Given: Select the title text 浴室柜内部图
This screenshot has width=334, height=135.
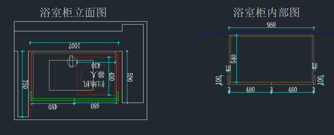Looking at the screenshot, I should (x=266, y=13).
